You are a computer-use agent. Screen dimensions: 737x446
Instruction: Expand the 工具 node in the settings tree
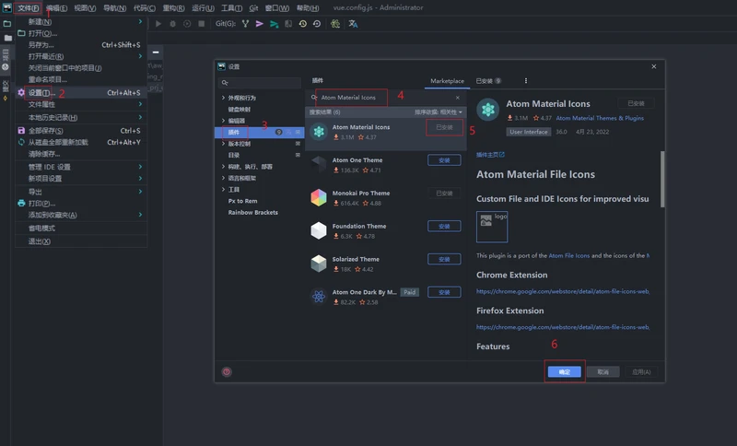pos(223,190)
